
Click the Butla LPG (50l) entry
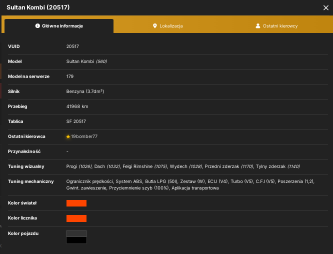pos(161,181)
